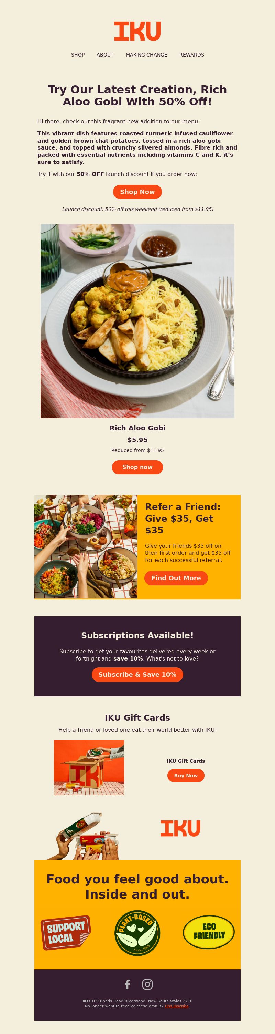
Task: Click the Find Out More button
Action: 176,578
